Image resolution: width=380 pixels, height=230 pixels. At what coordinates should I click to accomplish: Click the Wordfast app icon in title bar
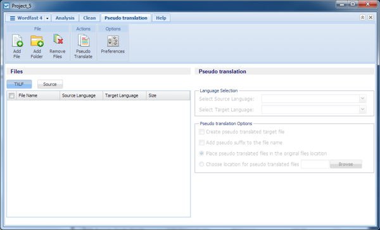click(x=6, y=6)
